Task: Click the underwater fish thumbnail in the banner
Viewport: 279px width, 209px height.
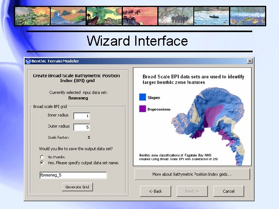Action: click(x=248, y=16)
